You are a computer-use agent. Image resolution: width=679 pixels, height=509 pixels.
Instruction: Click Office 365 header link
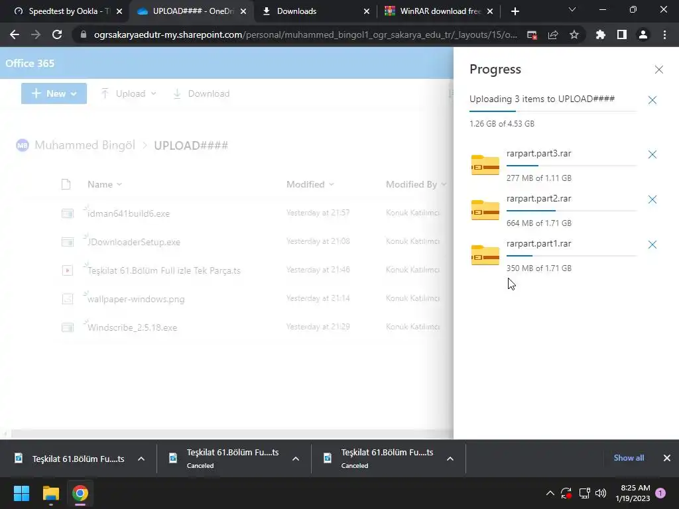point(30,63)
